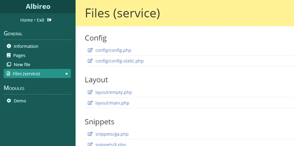Go to the Information menu item

[26, 46]
